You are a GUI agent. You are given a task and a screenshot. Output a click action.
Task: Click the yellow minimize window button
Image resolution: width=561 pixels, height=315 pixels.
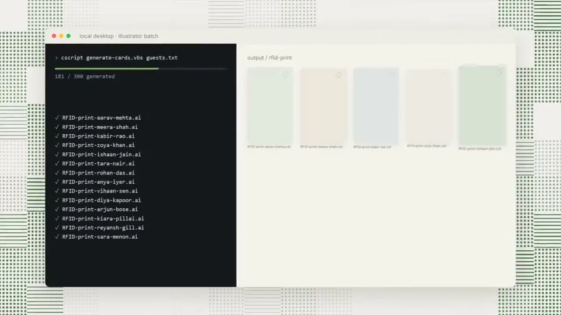61,36
